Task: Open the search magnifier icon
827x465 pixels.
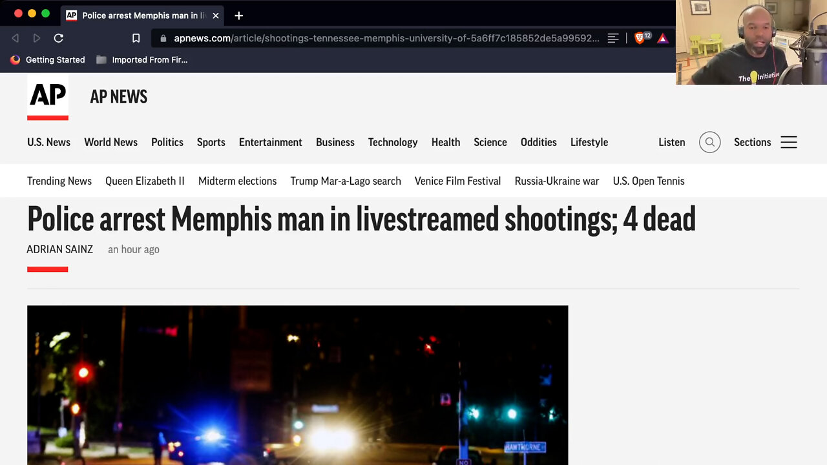Action: click(709, 142)
